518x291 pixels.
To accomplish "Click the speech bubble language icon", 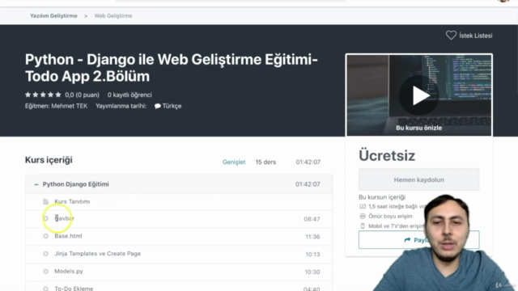I will [158, 106].
